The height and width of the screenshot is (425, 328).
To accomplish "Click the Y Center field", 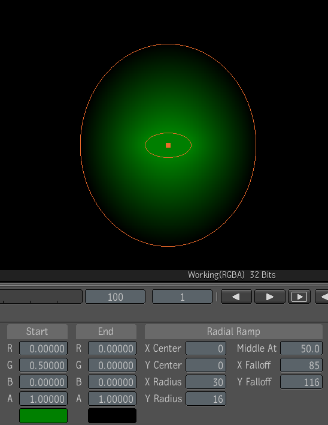I will 206,365.
